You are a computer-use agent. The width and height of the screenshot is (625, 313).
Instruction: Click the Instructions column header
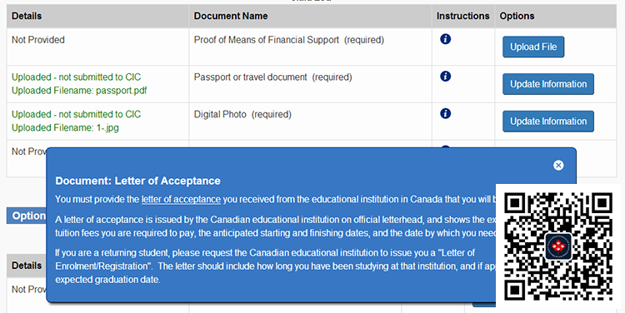coord(462,16)
